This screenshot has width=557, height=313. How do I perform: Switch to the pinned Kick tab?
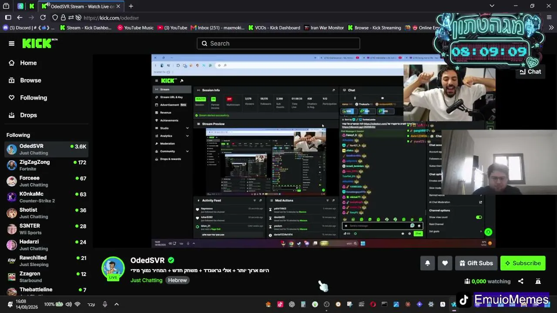(x=32, y=7)
